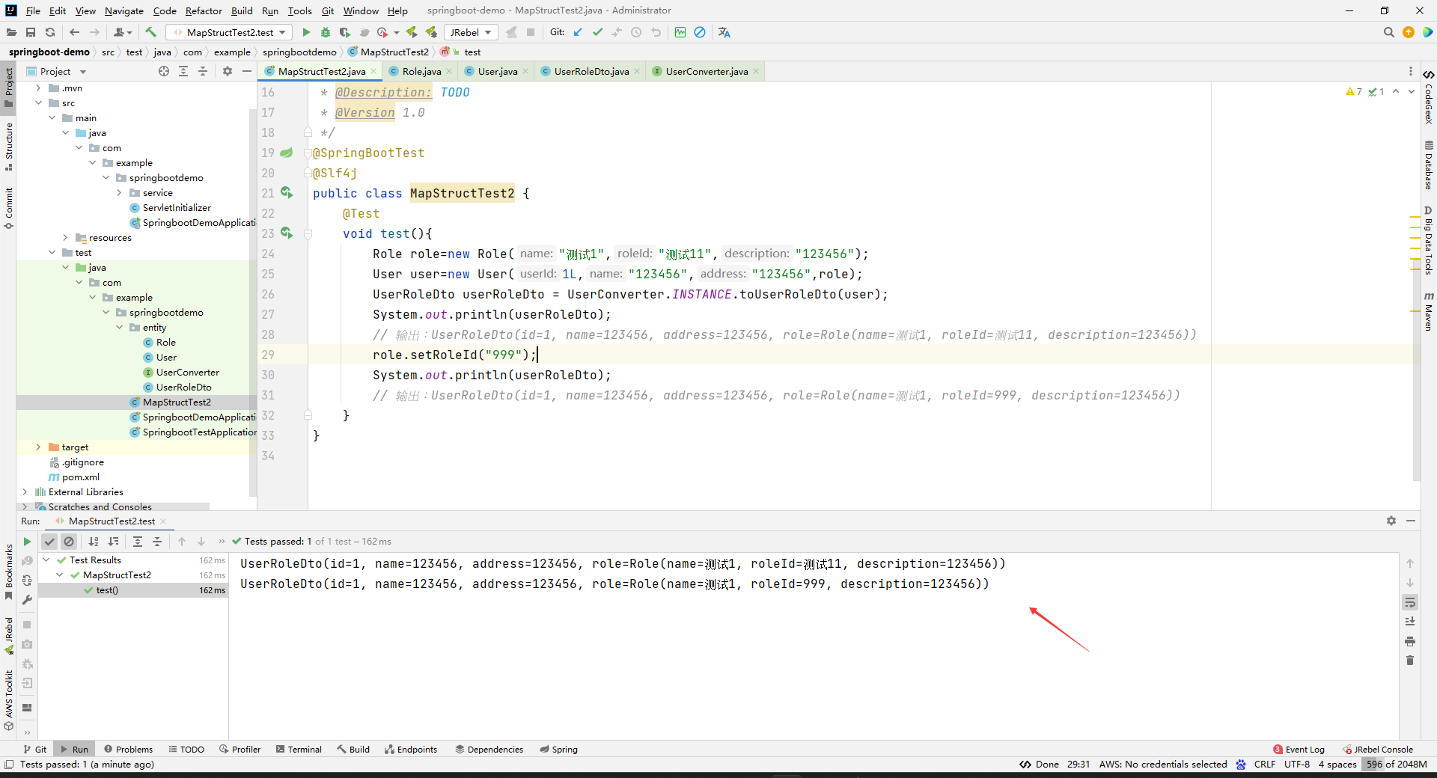This screenshot has height=778, width=1437.
Task: Toggle soft-wrap in console output
Action: [x=1410, y=602]
